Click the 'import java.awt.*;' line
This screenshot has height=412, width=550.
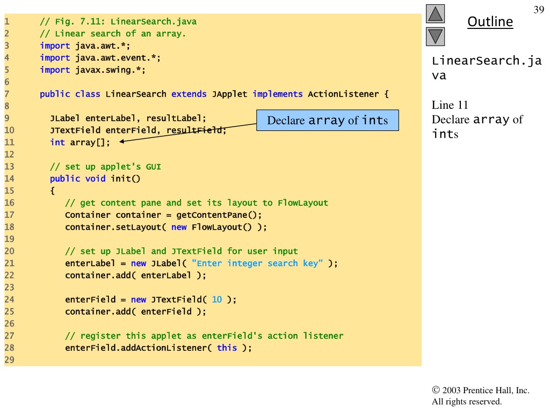[x=85, y=46]
